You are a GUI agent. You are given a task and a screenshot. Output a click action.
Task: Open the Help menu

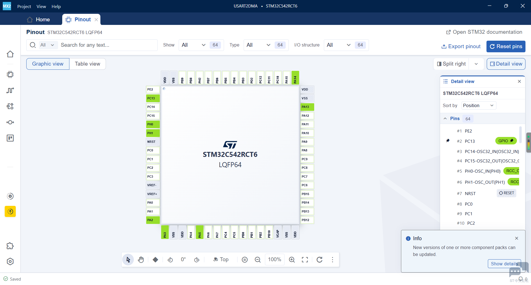56,6
